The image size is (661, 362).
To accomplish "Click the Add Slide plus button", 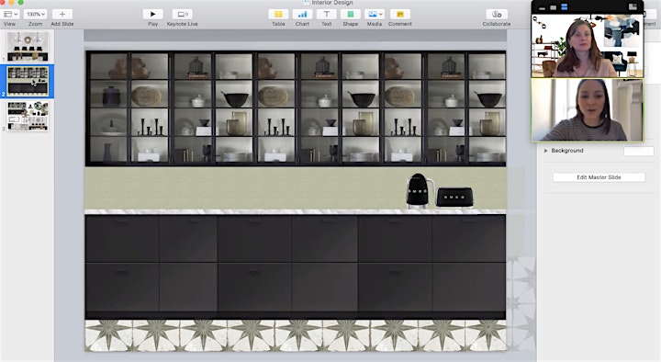I will (62, 14).
